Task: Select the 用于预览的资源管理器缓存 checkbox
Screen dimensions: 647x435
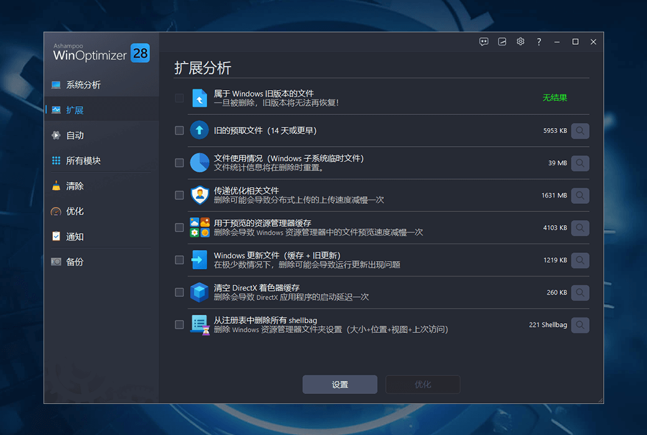Action: [x=179, y=227]
